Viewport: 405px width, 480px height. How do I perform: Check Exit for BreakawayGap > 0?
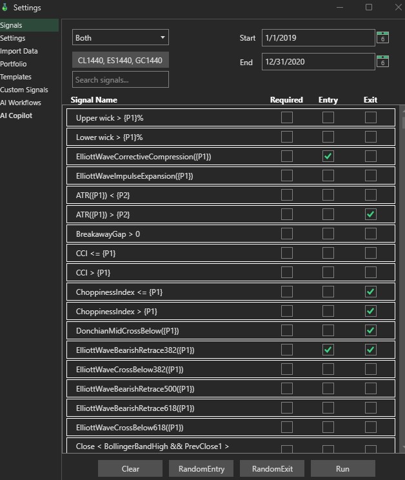tap(371, 234)
